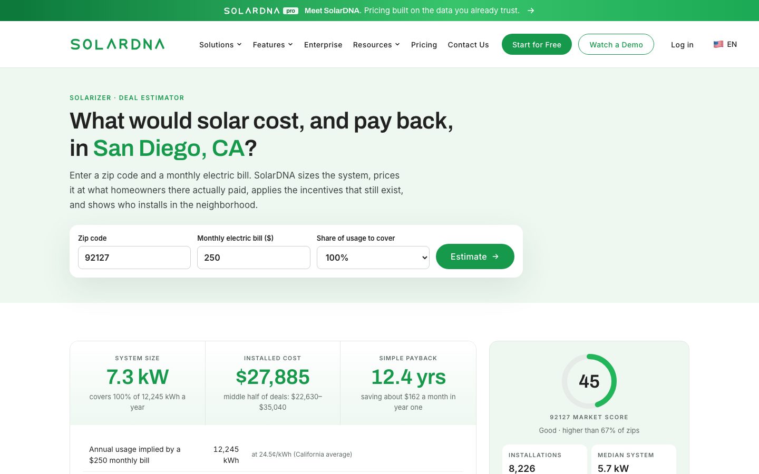Open the Resources dropdown

(376, 45)
